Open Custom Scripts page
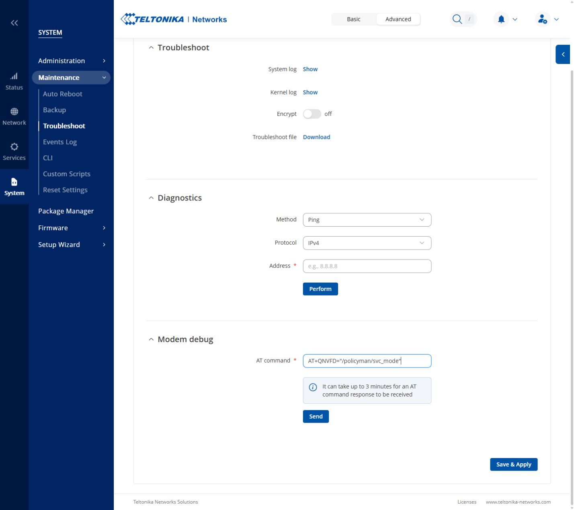574x510 pixels. coord(67,174)
